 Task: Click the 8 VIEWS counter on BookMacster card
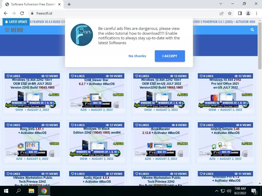[x=179, y=125]
